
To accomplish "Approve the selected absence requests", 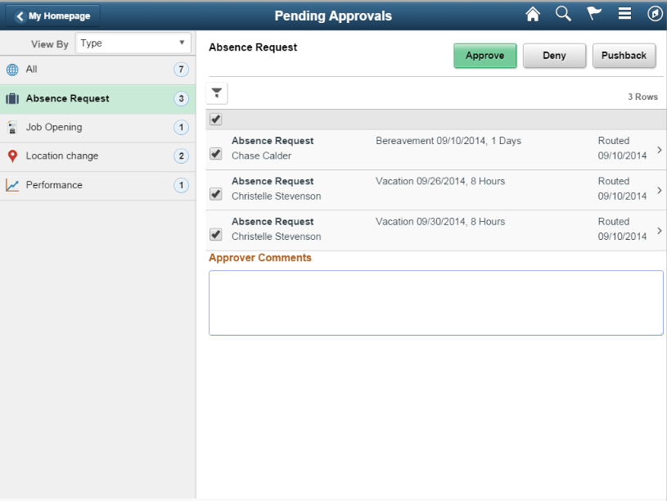I will 484,56.
